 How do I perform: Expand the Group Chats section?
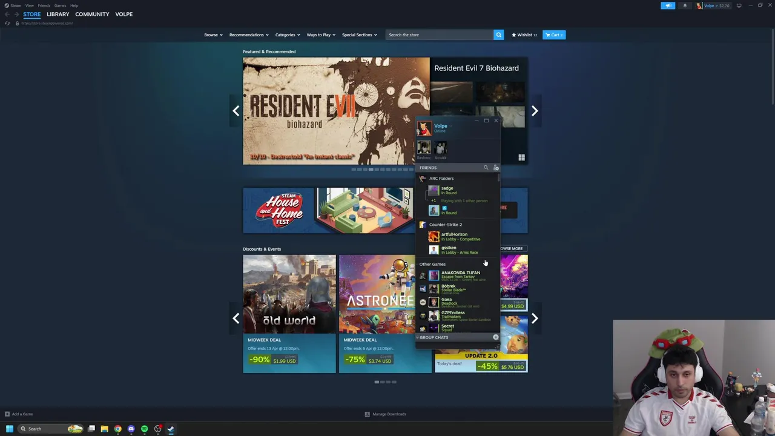pyautogui.click(x=434, y=337)
